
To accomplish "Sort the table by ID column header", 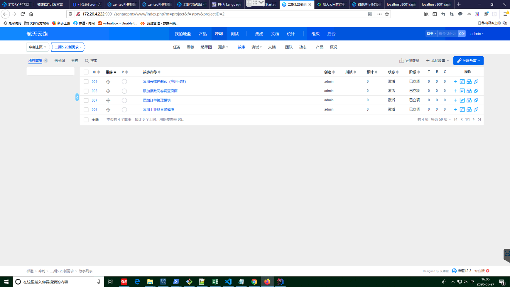I will pos(96,72).
